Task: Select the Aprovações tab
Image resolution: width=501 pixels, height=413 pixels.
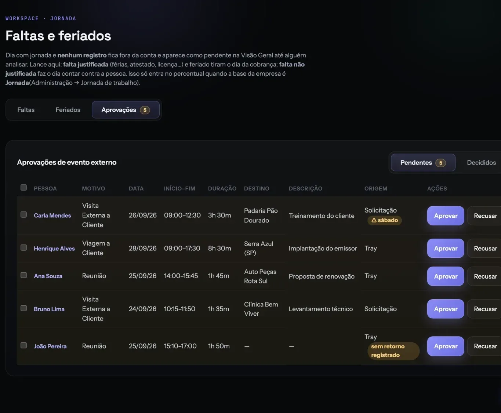Action: pos(126,110)
